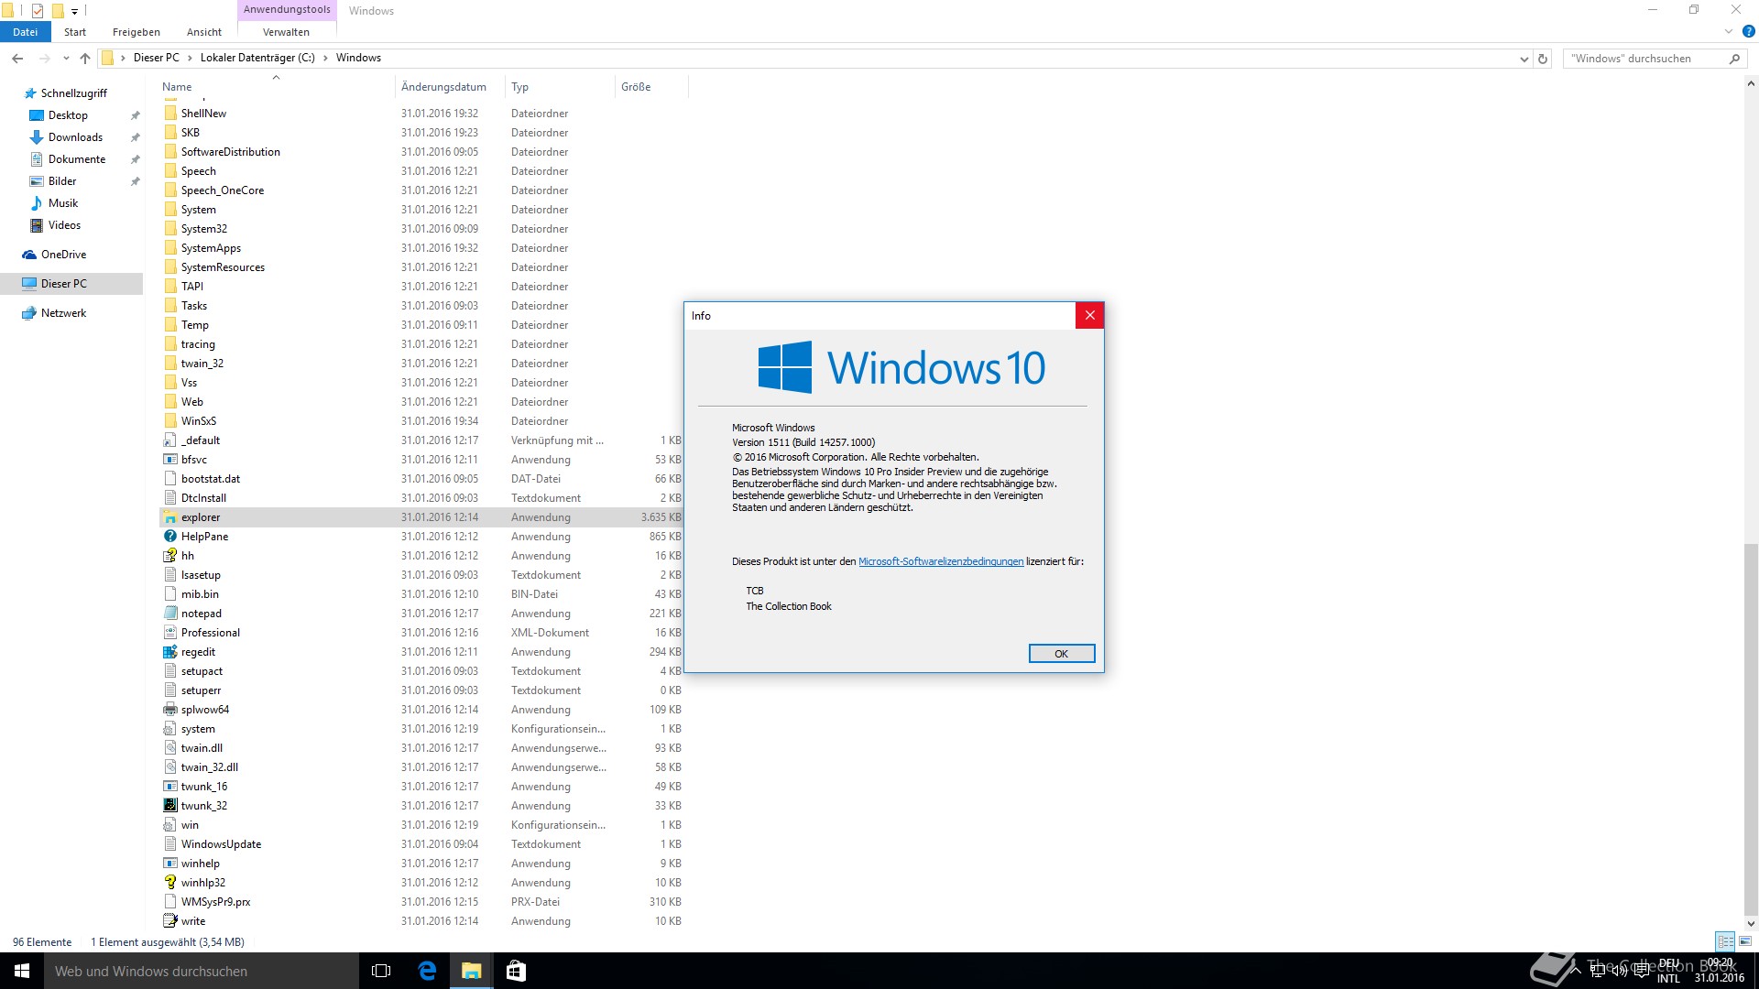Screen dimensions: 1759x989
Task: Open the Ansicht ribbon tab
Action: (204, 32)
